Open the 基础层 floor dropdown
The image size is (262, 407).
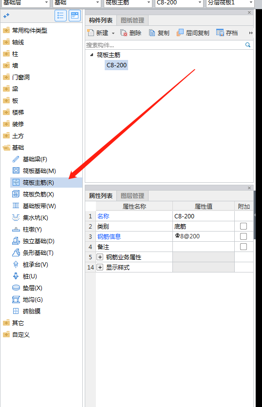click(x=25, y=3)
